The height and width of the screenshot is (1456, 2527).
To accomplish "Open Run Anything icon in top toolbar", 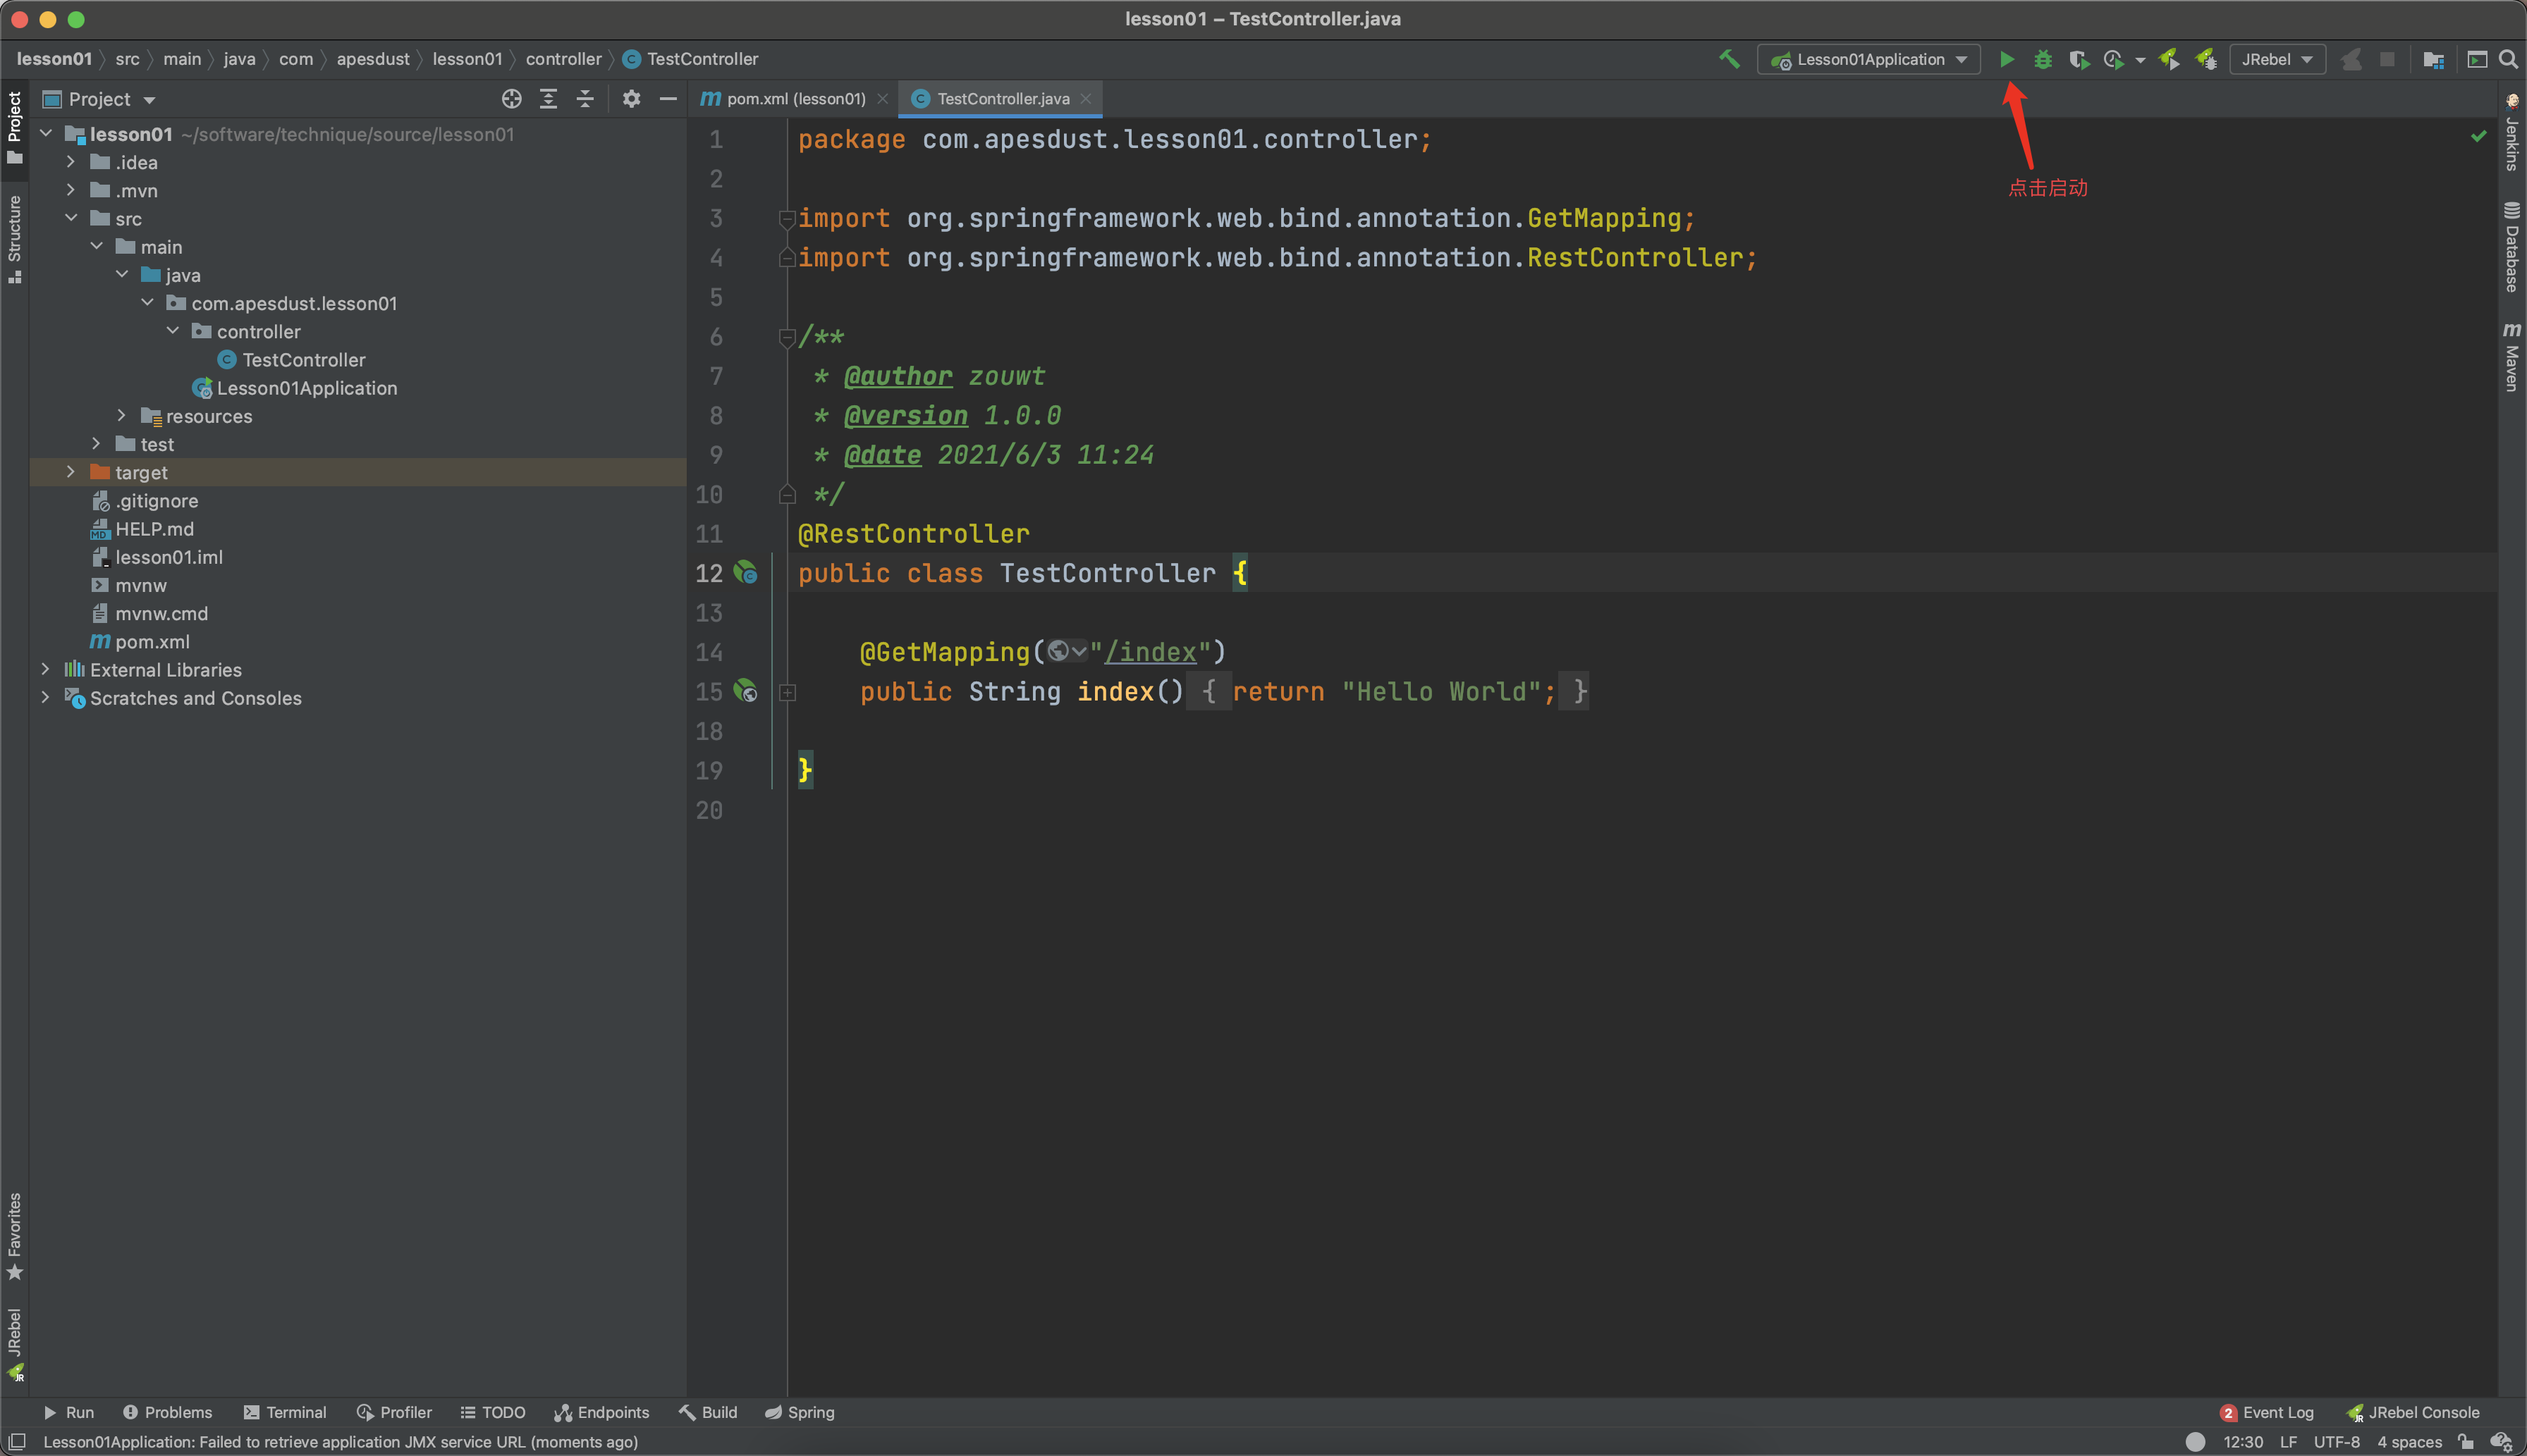I will 2476,59.
